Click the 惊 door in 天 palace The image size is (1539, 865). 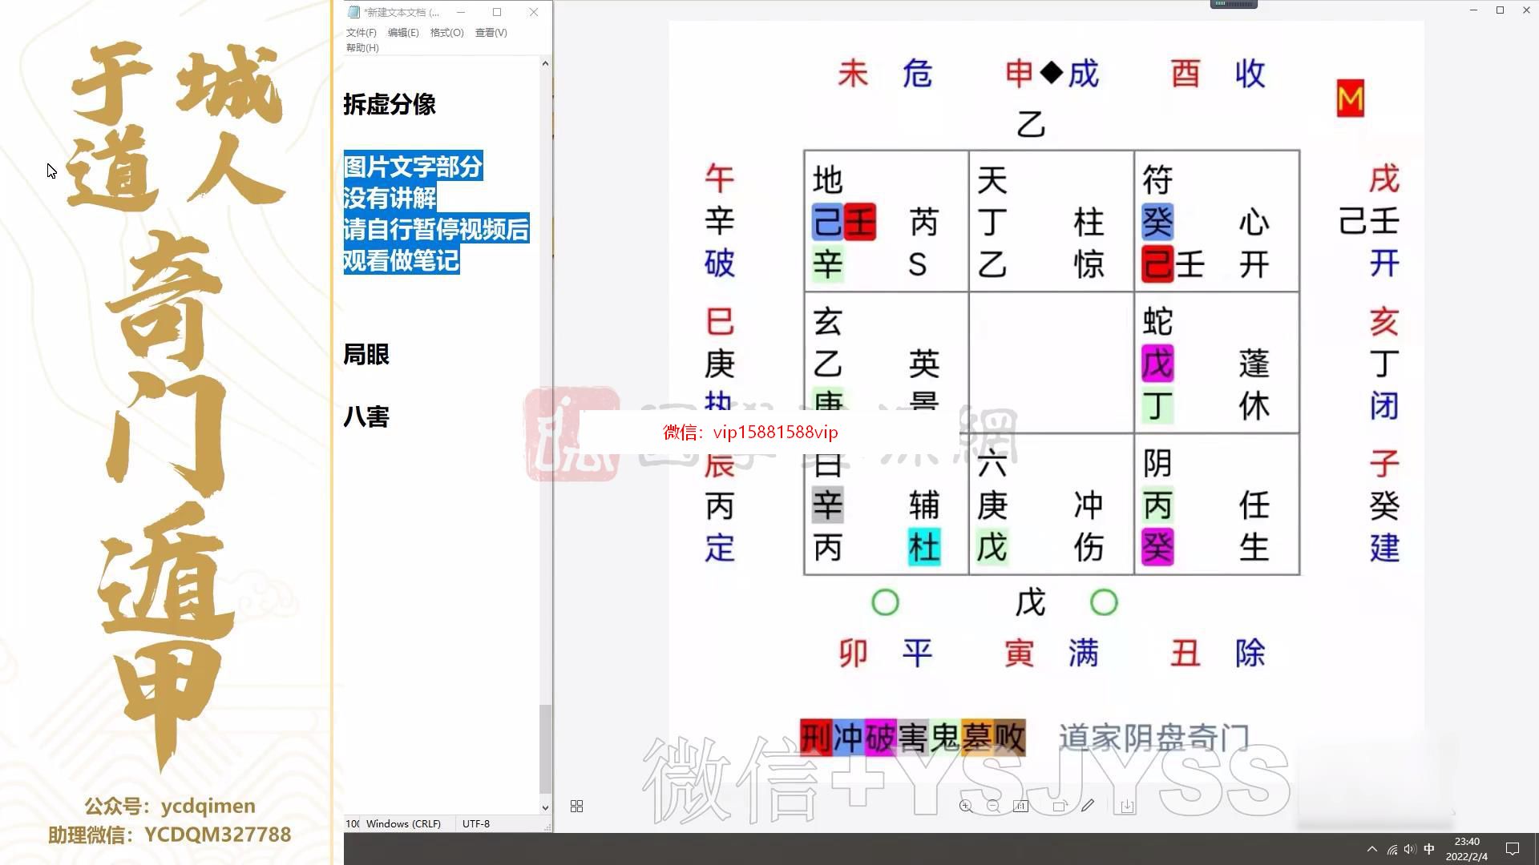click(1089, 264)
